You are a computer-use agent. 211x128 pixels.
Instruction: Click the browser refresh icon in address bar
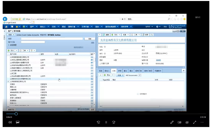pos(125,19)
